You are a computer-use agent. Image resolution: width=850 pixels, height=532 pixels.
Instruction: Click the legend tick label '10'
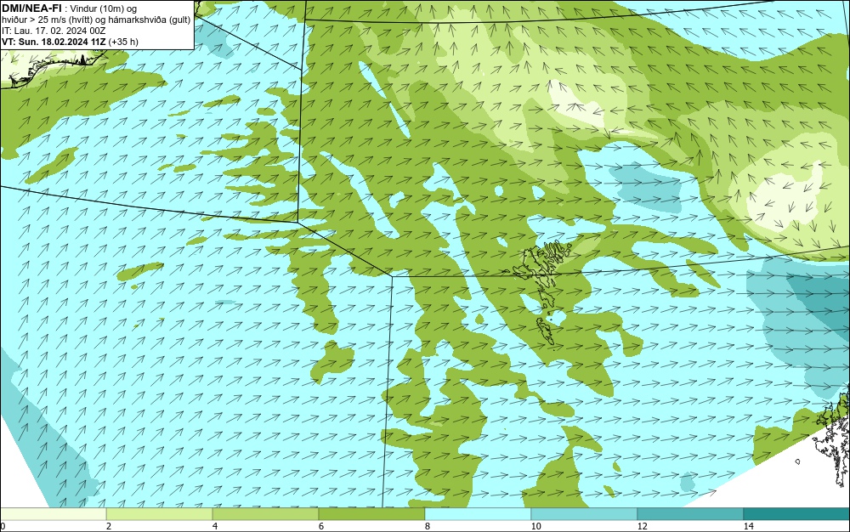point(535,526)
